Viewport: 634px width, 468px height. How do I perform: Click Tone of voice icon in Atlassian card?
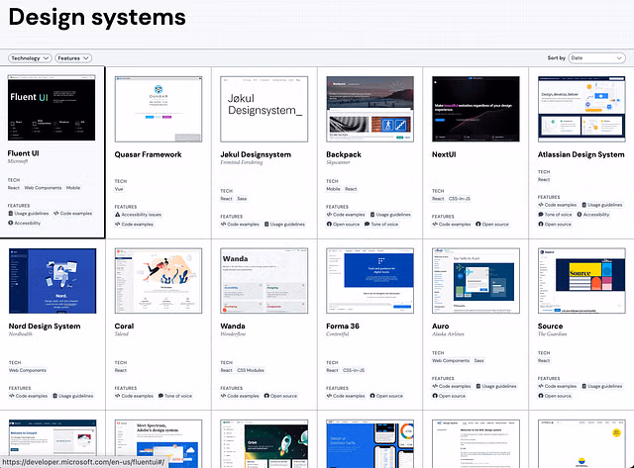(541, 215)
